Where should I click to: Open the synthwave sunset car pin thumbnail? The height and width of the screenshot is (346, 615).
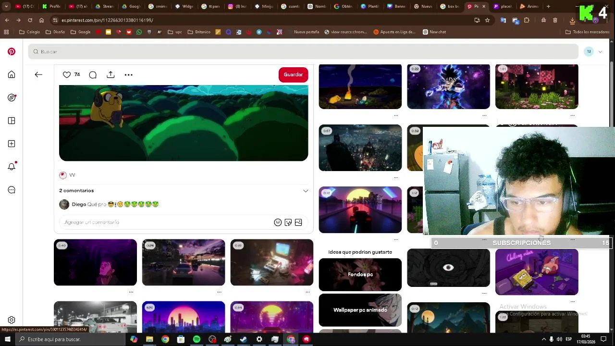360,210
